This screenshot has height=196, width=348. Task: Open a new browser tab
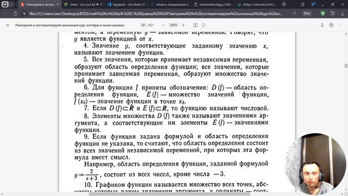[284, 4]
